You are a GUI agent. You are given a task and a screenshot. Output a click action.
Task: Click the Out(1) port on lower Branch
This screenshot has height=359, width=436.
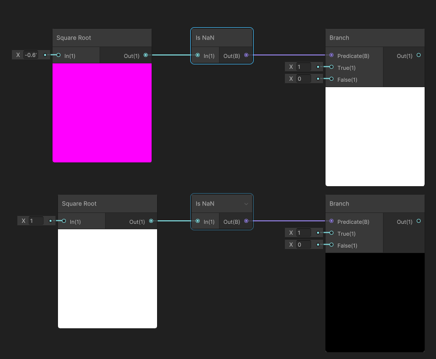coord(419,221)
